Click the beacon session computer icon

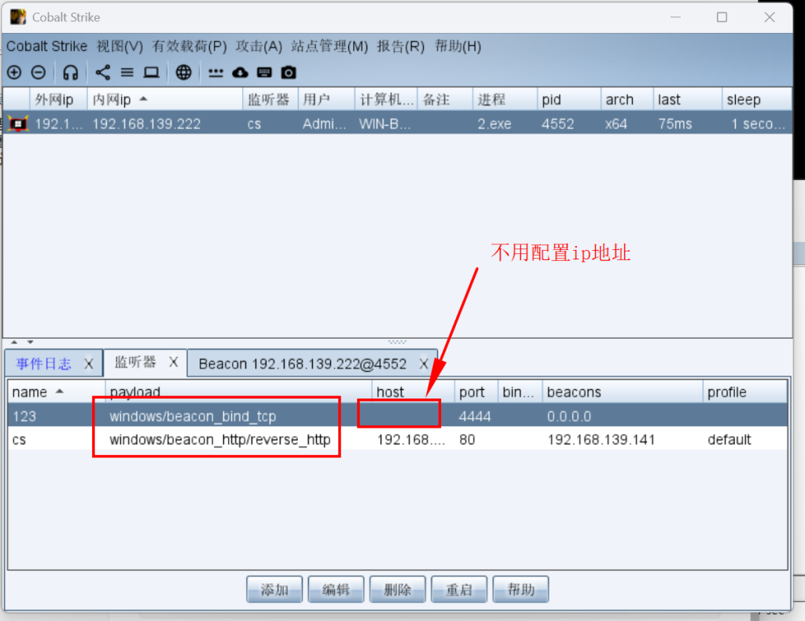click(18, 123)
